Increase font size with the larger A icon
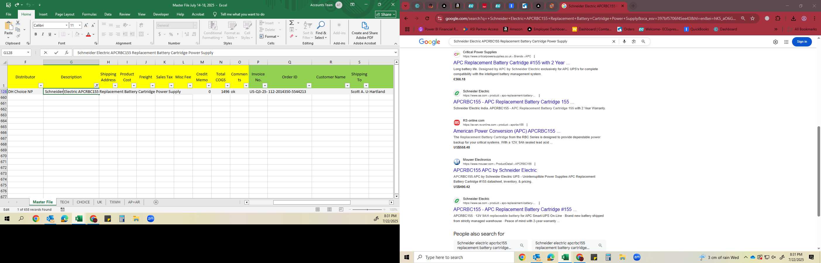The width and height of the screenshot is (821, 263). pyautogui.click(x=86, y=25)
